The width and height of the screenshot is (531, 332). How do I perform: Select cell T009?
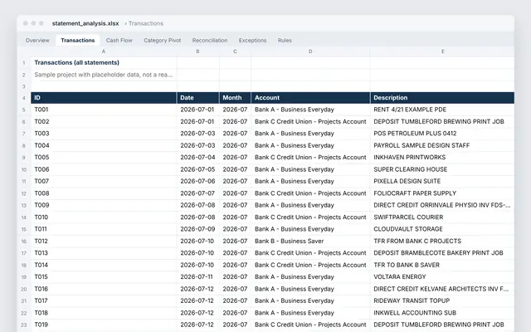(x=103, y=205)
